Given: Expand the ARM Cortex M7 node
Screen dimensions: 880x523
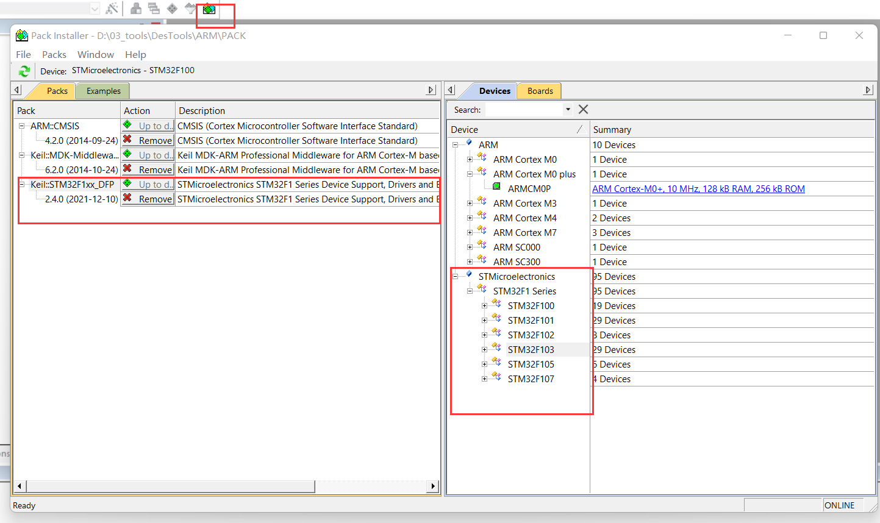Looking at the screenshot, I should pyautogui.click(x=470, y=233).
